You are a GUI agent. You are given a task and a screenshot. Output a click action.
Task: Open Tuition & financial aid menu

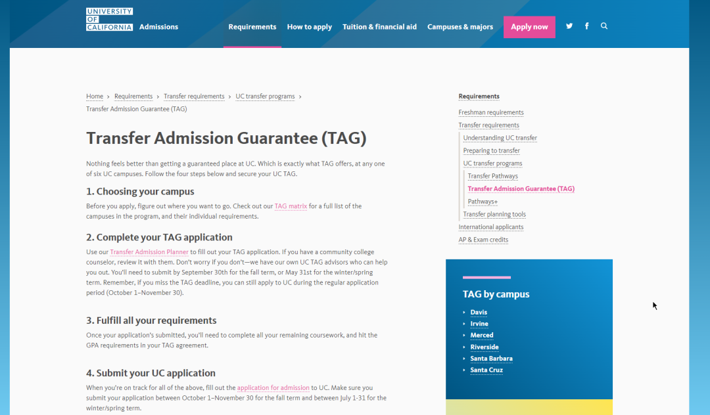pyautogui.click(x=379, y=27)
